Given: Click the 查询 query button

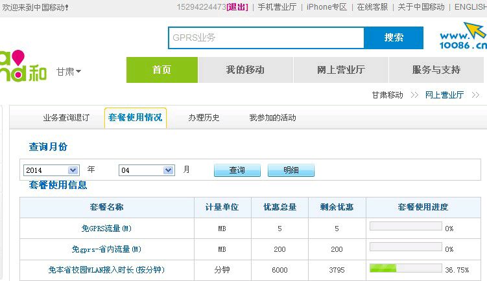Looking at the screenshot, I should pyautogui.click(x=237, y=170).
